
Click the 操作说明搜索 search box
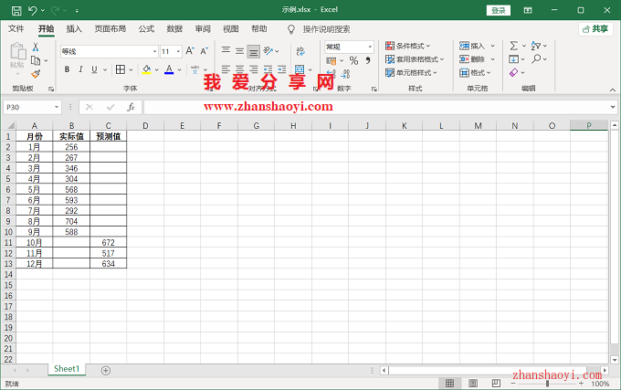326,29
